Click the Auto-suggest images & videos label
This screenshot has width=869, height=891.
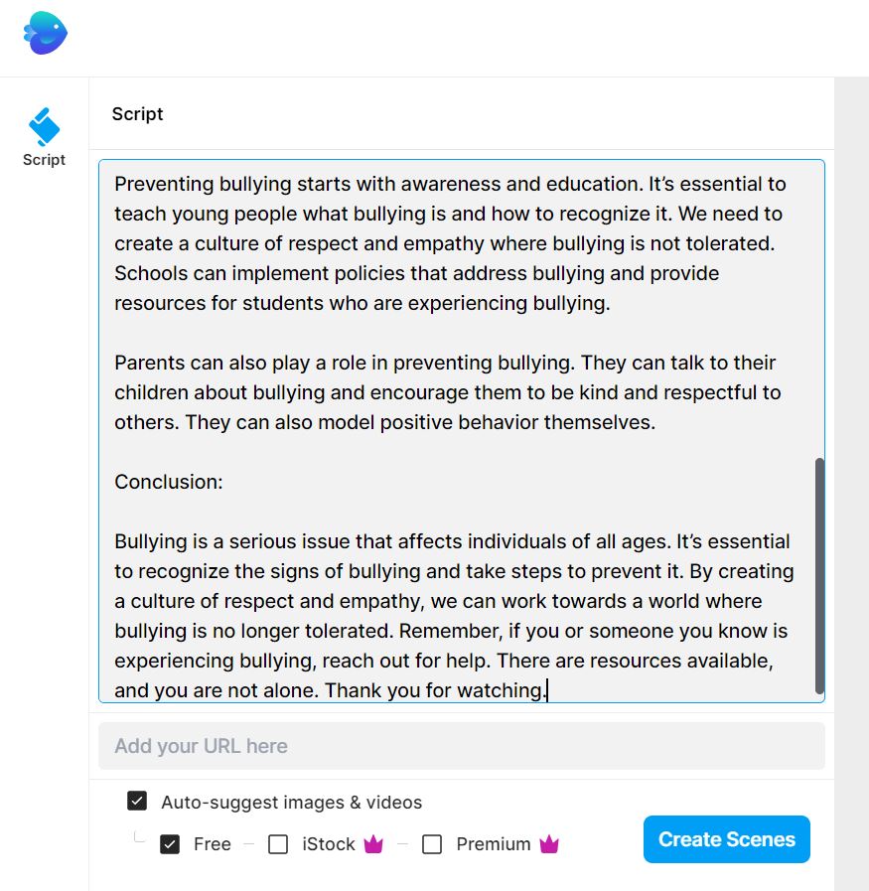[x=291, y=803]
